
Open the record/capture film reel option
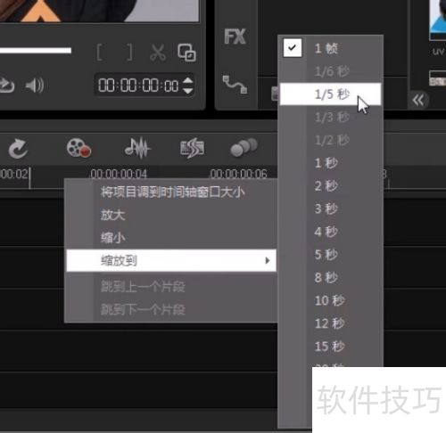(x=78, y=148)
